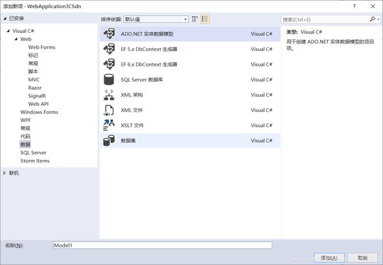This screenshot has height=265, width=383.
Task: Click the 数据集 dataset icon
Action: pos(109,140)
